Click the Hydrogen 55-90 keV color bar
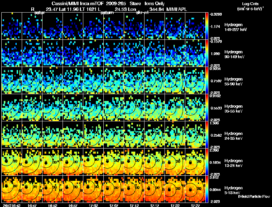This screenshot has height=207, width=272. (207, 81)
